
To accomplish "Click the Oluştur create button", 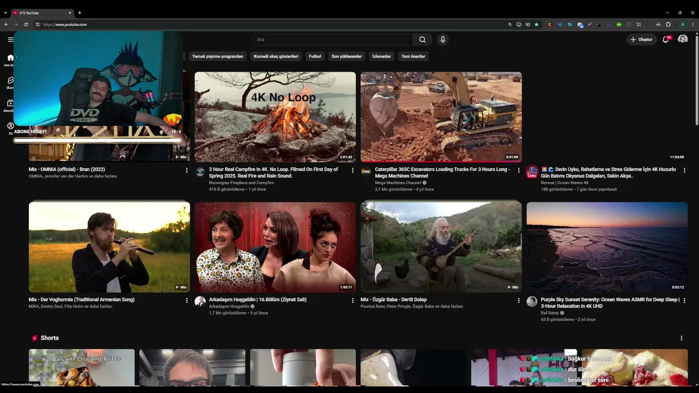I will pos(641,39).
